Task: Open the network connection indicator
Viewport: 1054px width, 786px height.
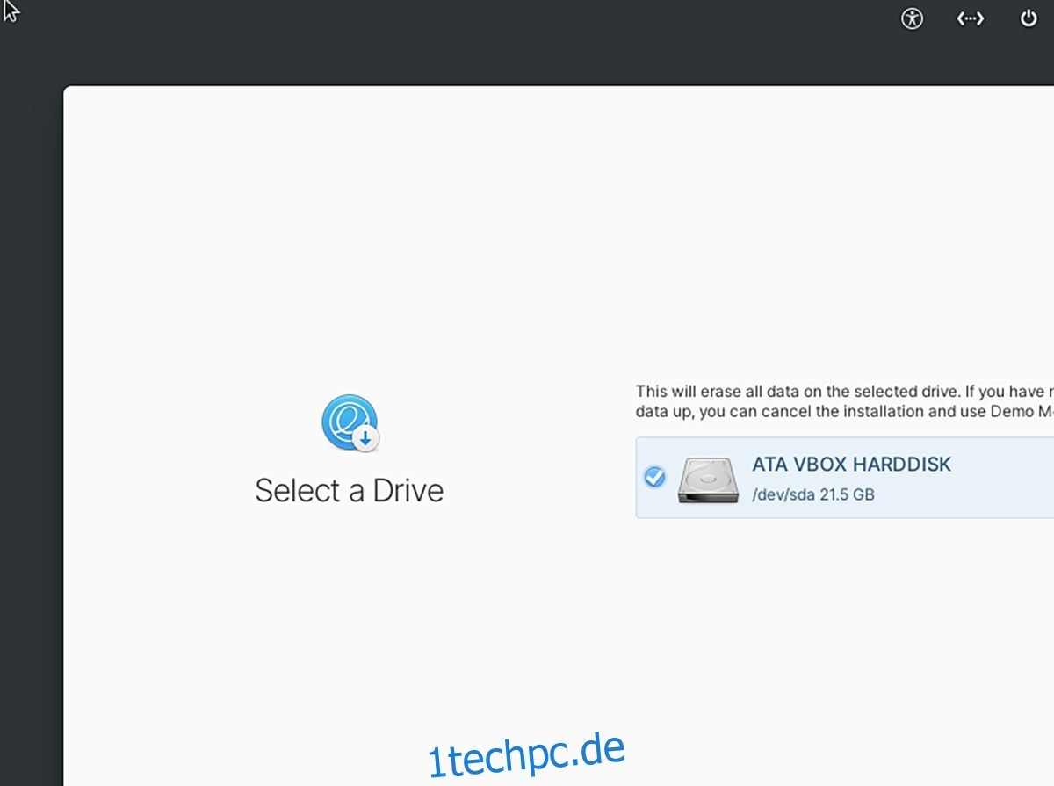Action: tap(971, 18)
